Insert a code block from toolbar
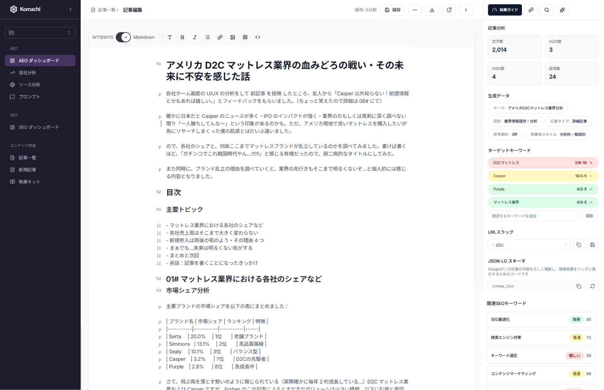 point(258,37)
